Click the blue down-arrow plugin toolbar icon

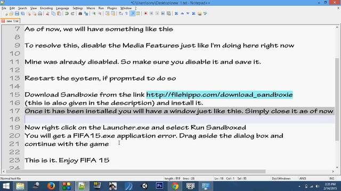click(x=188, y=14)
